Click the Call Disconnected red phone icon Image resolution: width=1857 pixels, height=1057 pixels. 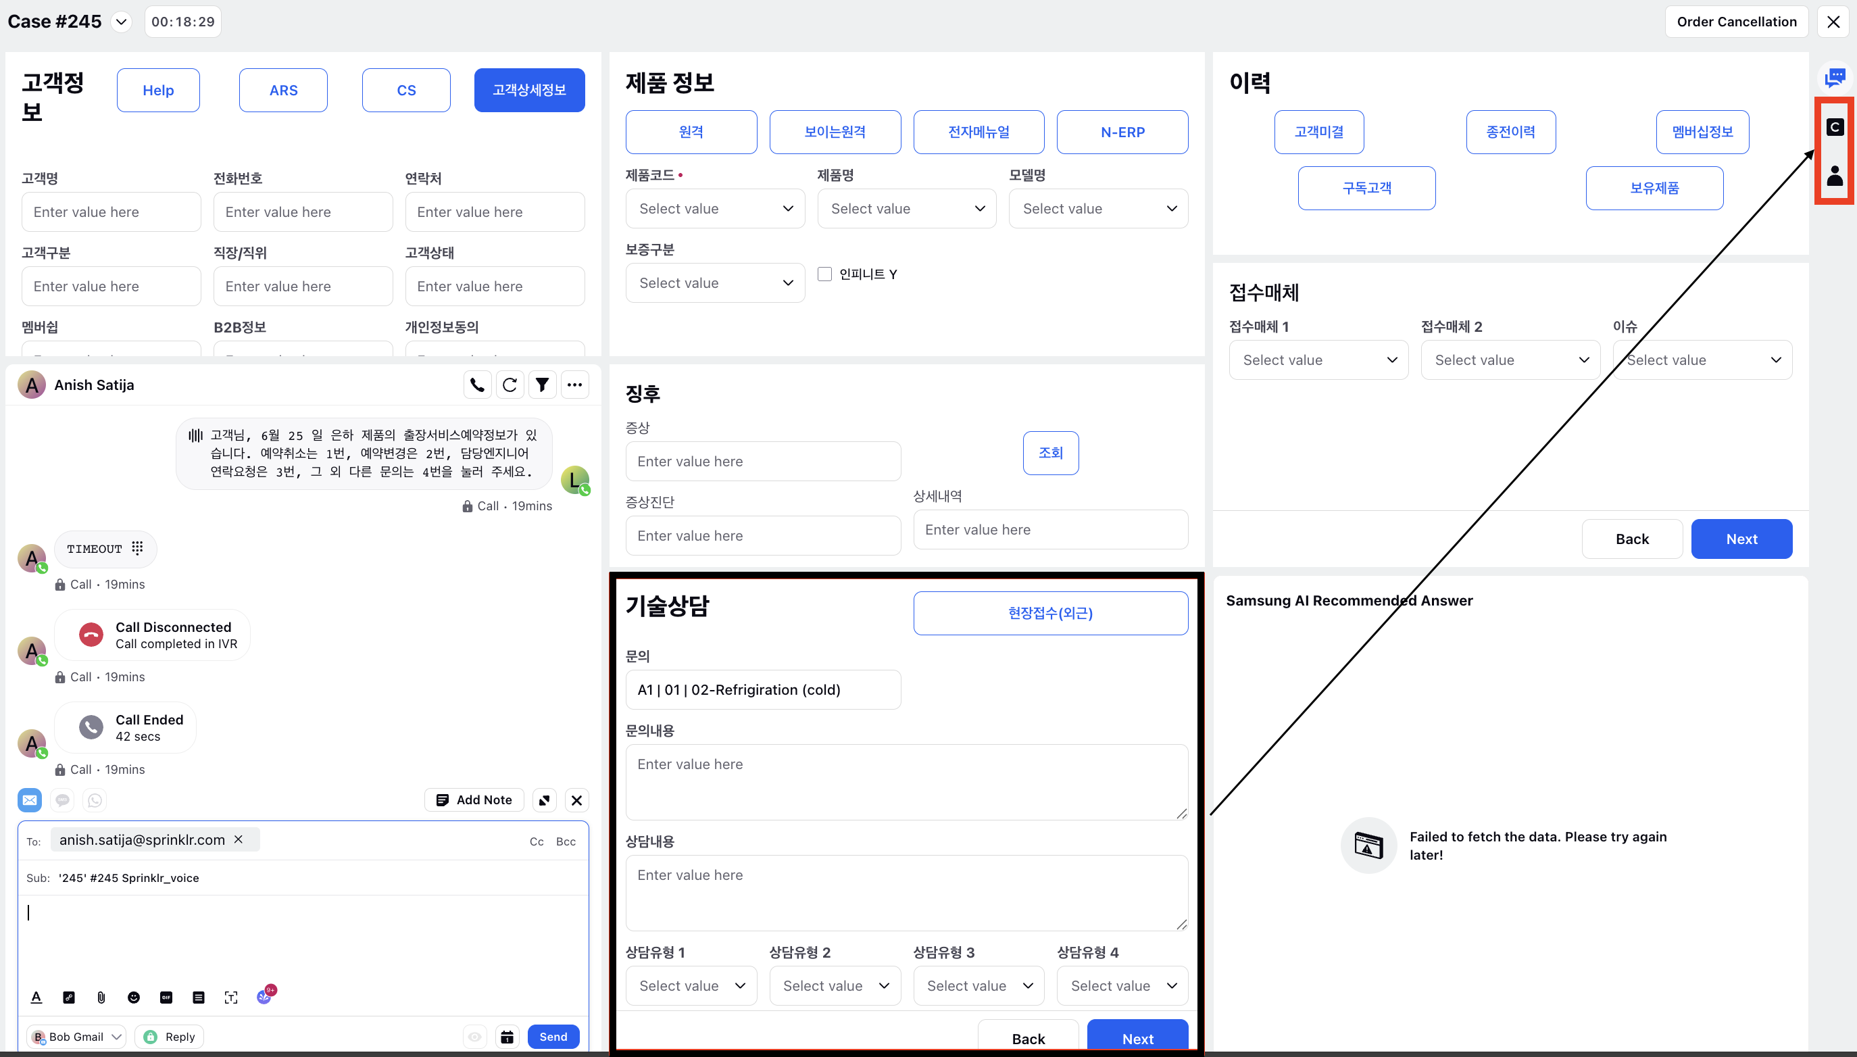91,635
